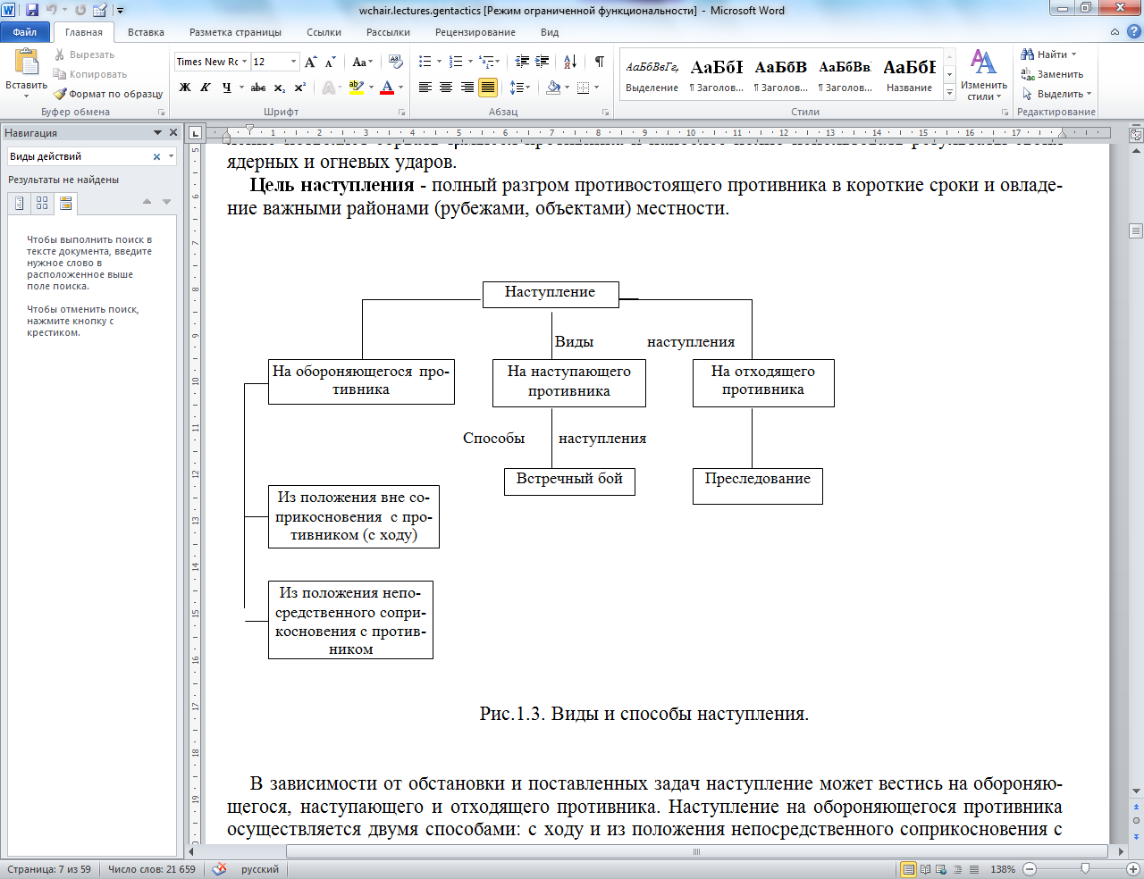Viewport: 1144px width, 879px height.
Task: Apply superscript formatting
Action: pos(299,88)
